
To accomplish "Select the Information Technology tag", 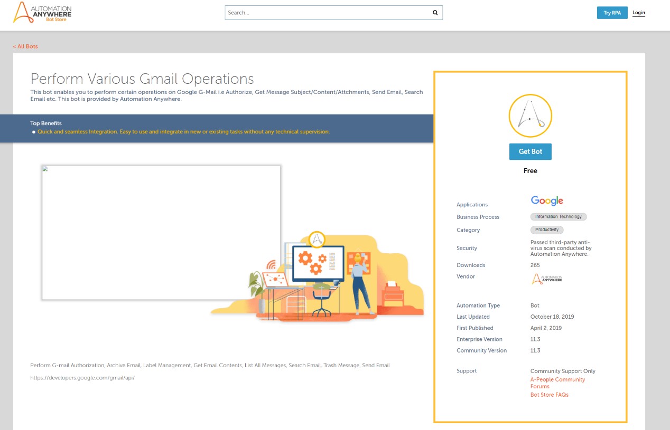I will (558, 217).
